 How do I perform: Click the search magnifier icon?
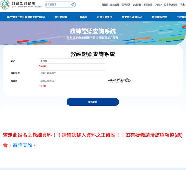72,5
